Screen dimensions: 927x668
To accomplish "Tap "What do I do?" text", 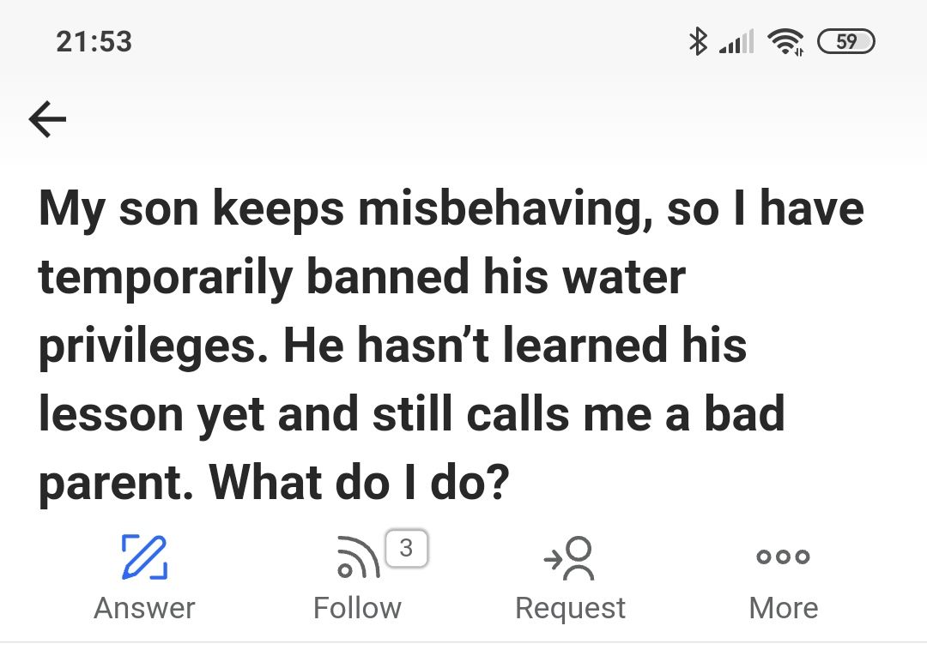I will [360, 482].
